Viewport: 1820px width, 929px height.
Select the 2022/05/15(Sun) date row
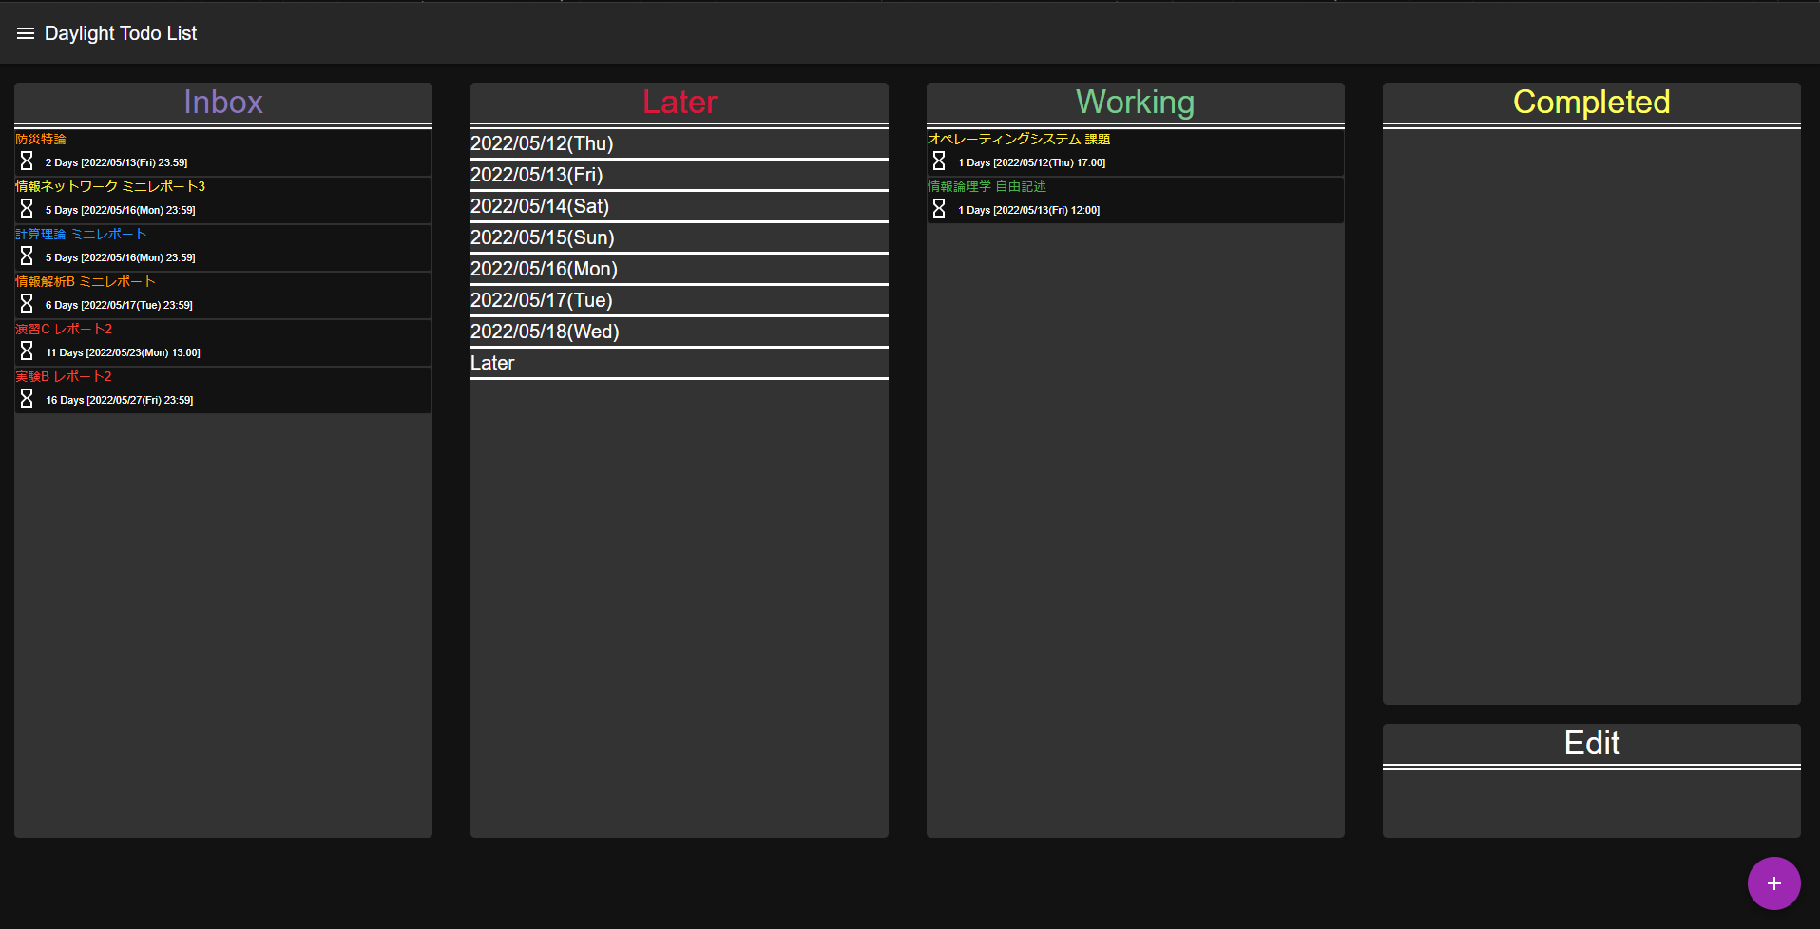(679, 237)
